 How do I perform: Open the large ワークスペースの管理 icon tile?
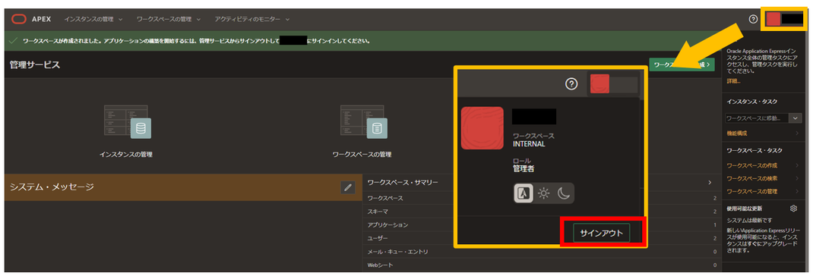tap(362, 122)
